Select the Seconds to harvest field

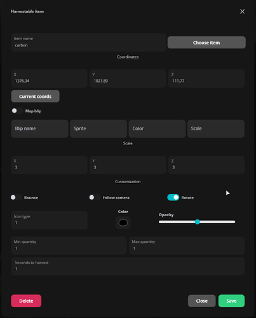click(x=128, y=266)
